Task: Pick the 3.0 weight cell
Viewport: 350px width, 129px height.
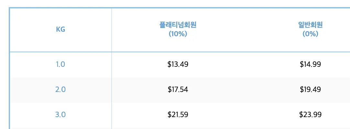Action: (60, 114)
